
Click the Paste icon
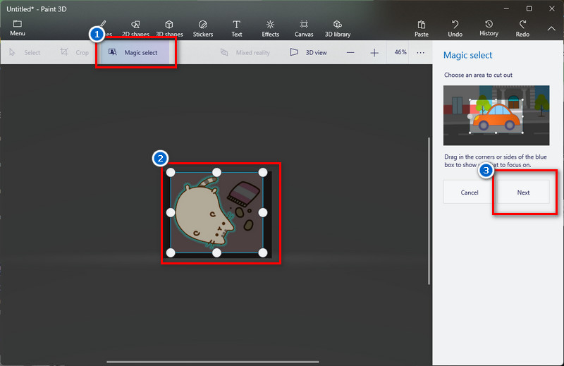click(421, 29)
